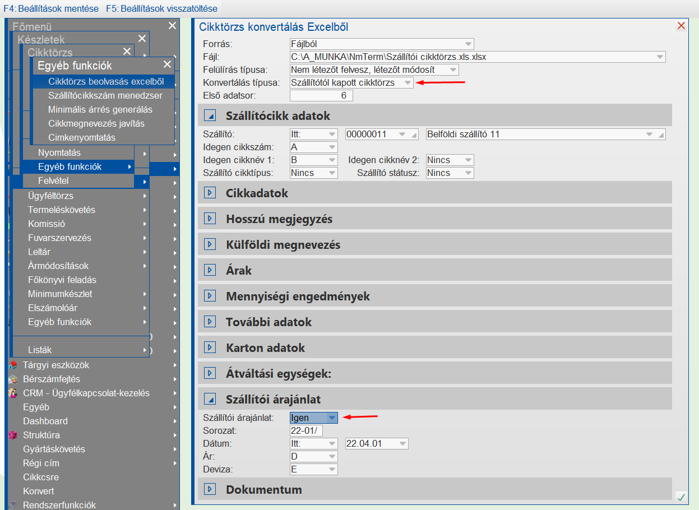
Task: Open the Felülírás típusa dropdown
Action: point(453,70)
